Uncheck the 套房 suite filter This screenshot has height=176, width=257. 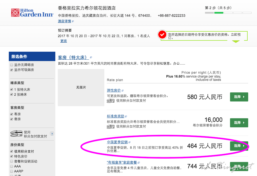click(12, 119)
